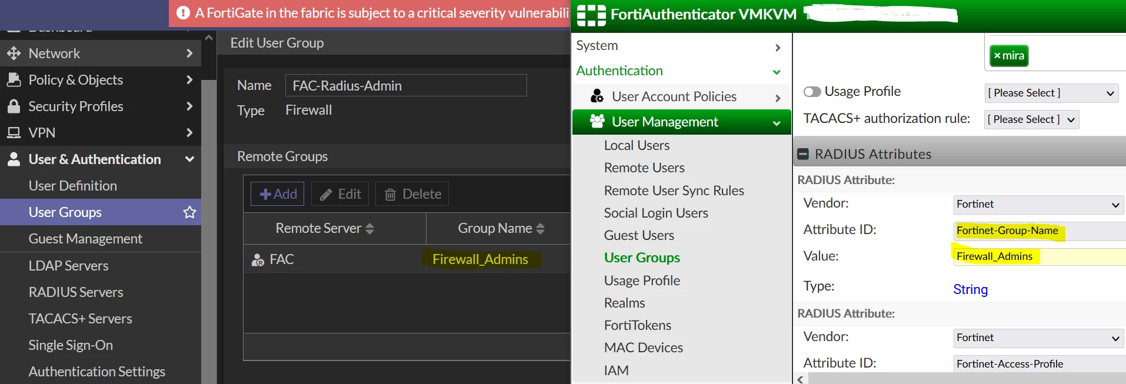The width and height of the screenshot is (1126, 384).
Task: Open TACACS+ authorization rule dropdown
Action: (1032, 119)
